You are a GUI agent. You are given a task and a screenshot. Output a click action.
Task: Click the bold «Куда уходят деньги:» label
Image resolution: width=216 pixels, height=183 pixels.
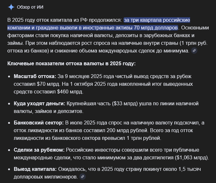39,103
